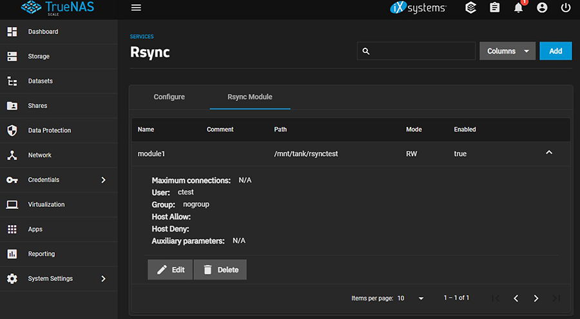Click the 1 – 1 of 1 range label
580x319 pixels.
pyautogui.click(x=456, y=298)
